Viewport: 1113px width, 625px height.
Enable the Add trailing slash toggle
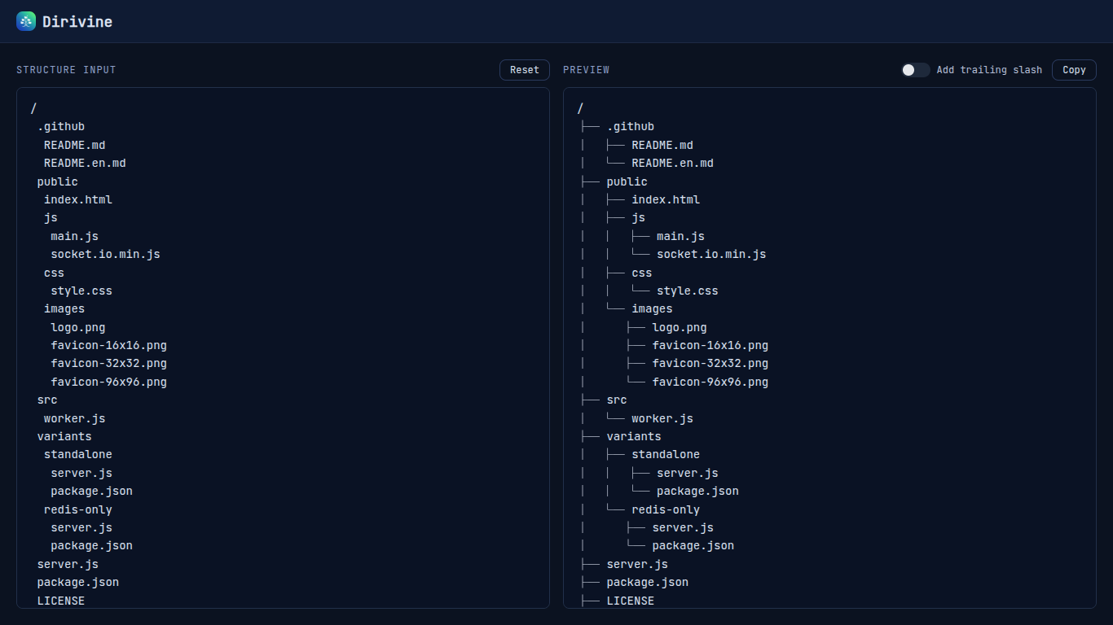[x=915, y=70]
